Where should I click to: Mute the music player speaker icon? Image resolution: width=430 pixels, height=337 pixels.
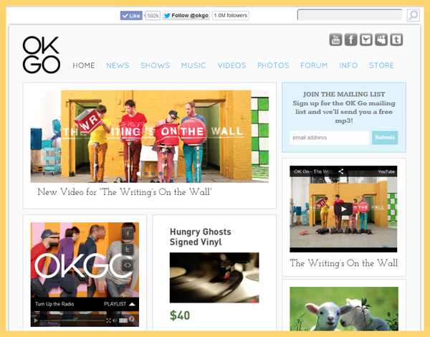(x=115, y=321)
